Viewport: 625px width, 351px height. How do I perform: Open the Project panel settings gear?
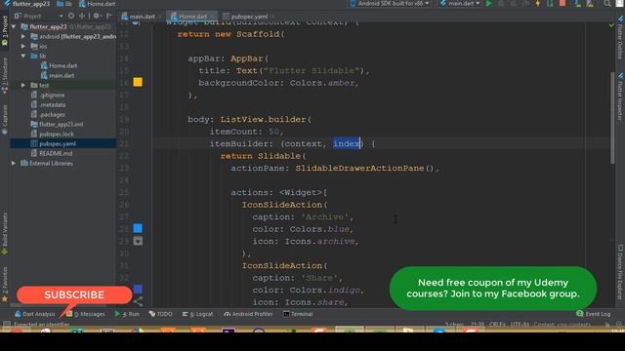tap(96, 16)
